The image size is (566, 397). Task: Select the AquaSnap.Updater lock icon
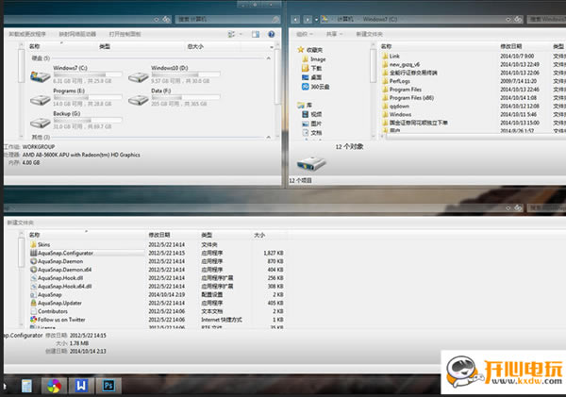(34, 303)
